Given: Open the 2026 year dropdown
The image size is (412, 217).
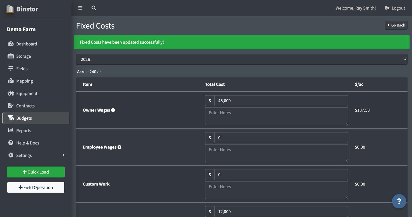Looking at the screenshot, I should click(x=242, y=59).
